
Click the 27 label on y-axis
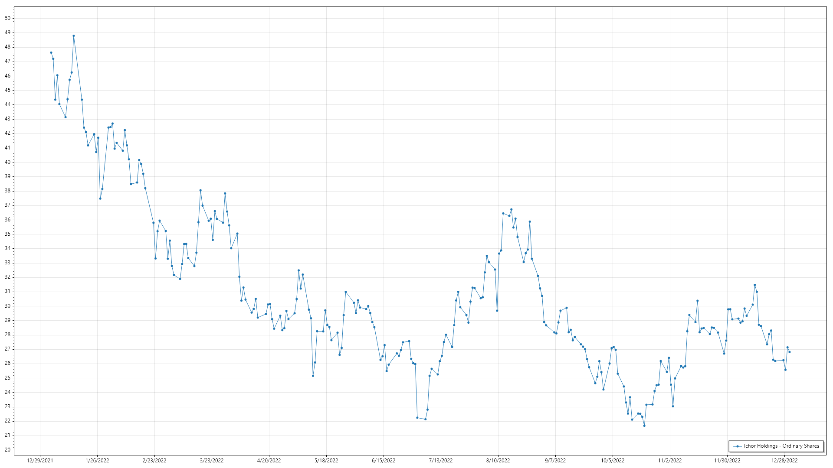point(8,349)
